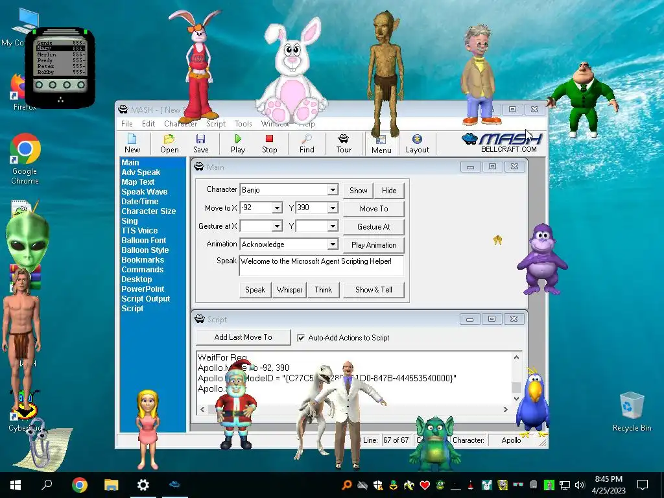
Task: Launch the Tour from the toolbar
Action: [x=344, y=143]
